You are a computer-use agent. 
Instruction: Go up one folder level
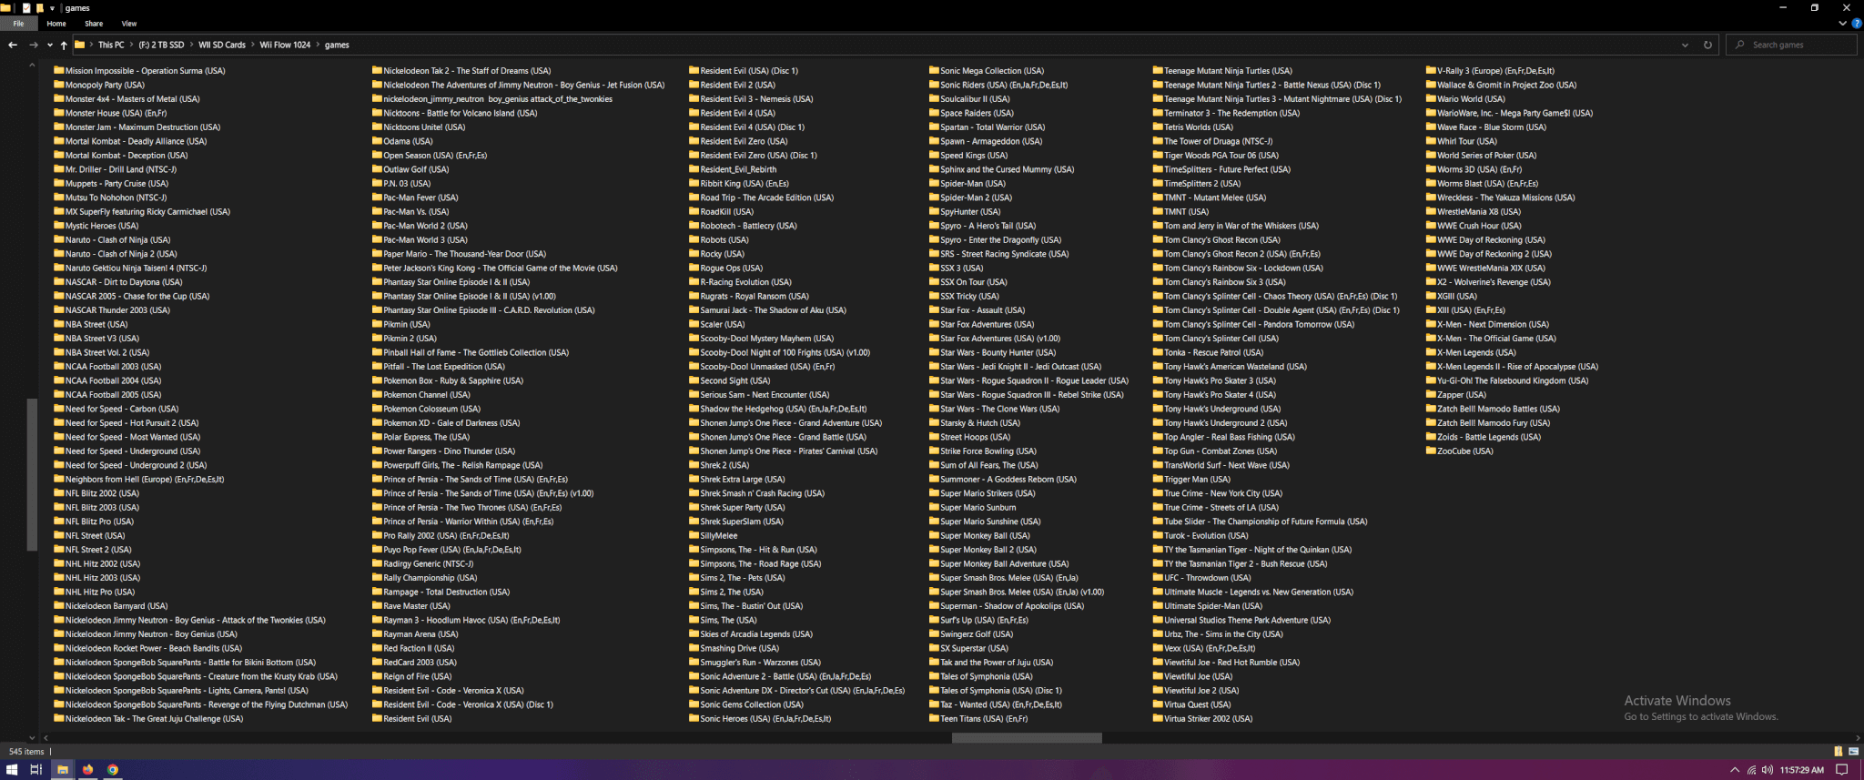[64, 45]
